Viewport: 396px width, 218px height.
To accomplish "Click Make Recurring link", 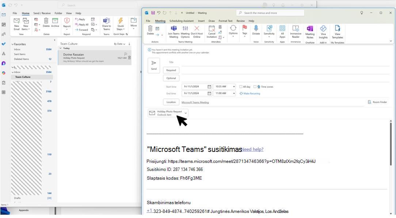I will pos(250,93).
